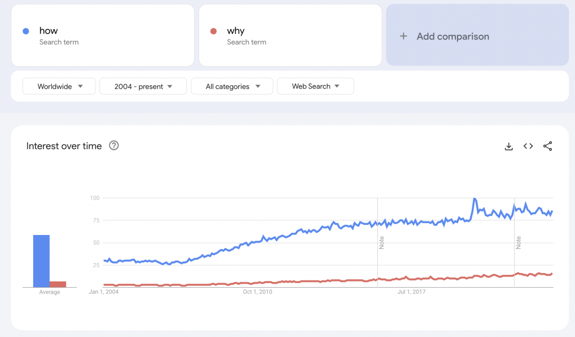Image resolution: width=575 pixels, height=337 pixels.
Task: Click the red dot beside "why"
Action: [x=213, y=31]
